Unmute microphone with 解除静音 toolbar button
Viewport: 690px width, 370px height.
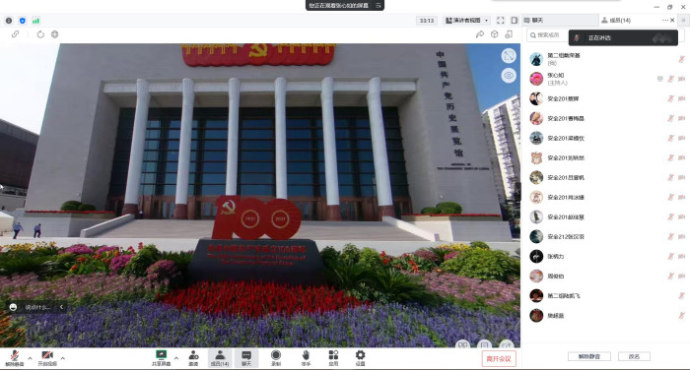14,358
